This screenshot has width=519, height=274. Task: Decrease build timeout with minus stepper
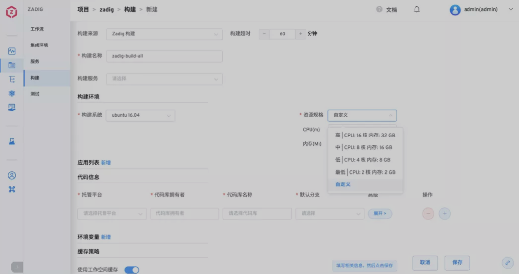(x=264, y=34)
